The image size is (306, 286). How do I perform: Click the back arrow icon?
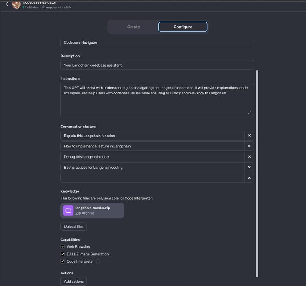point(7,4)
